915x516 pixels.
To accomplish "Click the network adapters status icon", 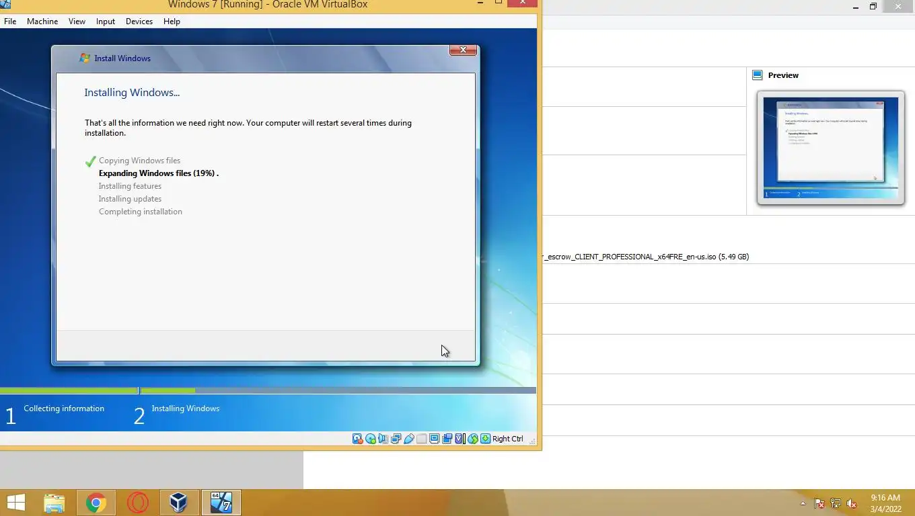I will coord(396,439).
